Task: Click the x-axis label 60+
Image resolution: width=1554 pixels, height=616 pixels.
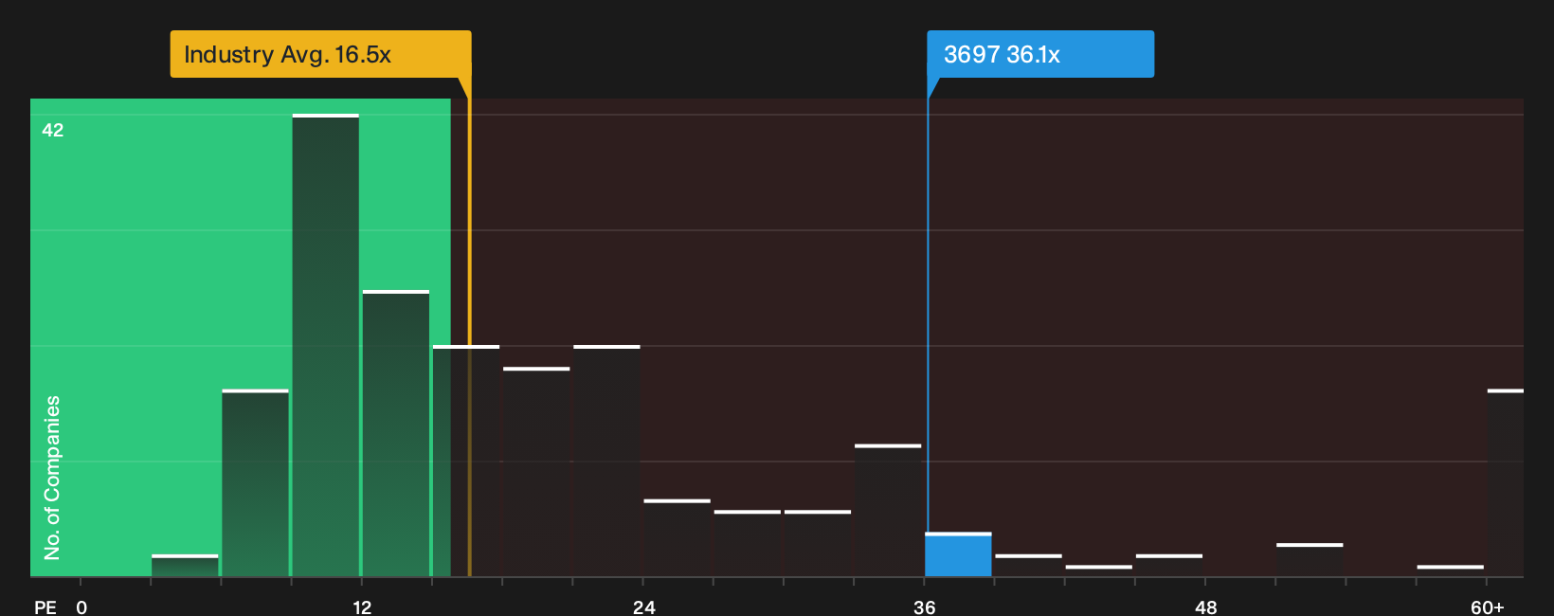Action: pyautogui.click(x=1487, y=607)
